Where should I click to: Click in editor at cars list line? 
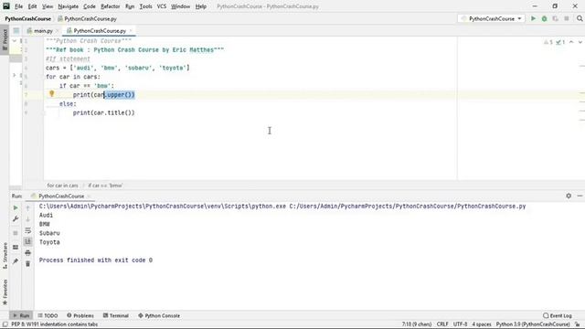[x=118, y=68]
